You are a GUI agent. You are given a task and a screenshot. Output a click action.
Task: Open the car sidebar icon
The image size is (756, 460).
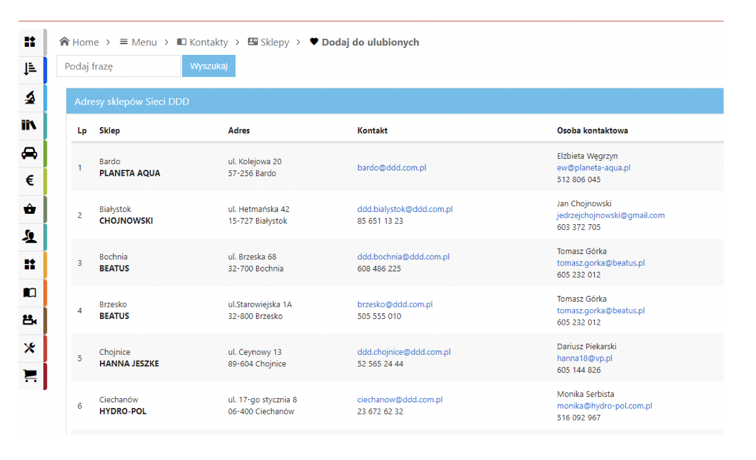point(30,153)
